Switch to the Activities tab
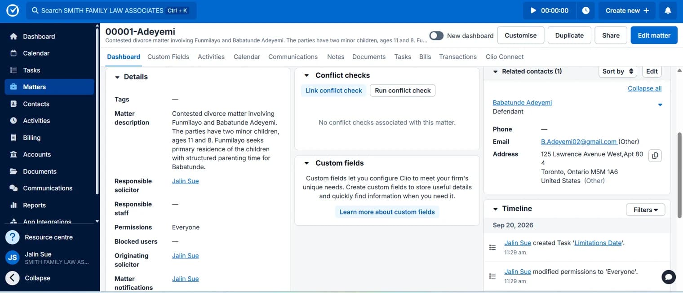 click(211, 57)
